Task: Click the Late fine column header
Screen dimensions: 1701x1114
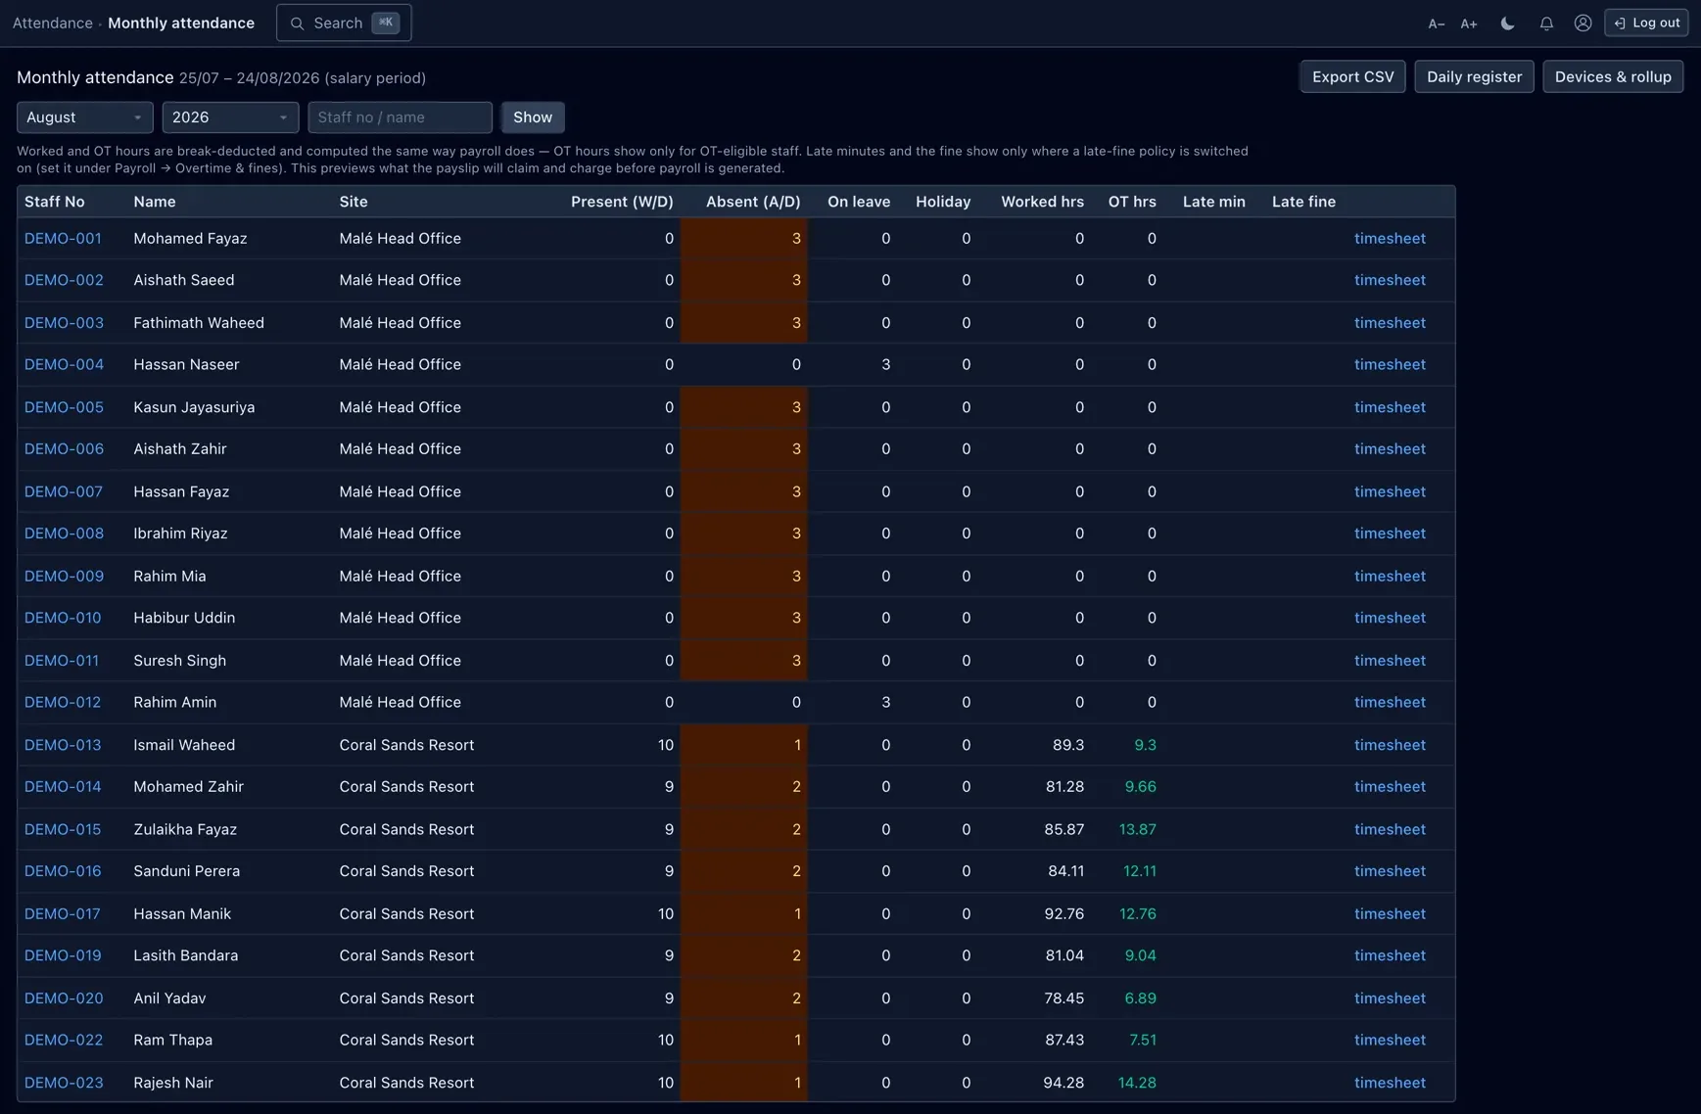Action: coord(1303,202)
